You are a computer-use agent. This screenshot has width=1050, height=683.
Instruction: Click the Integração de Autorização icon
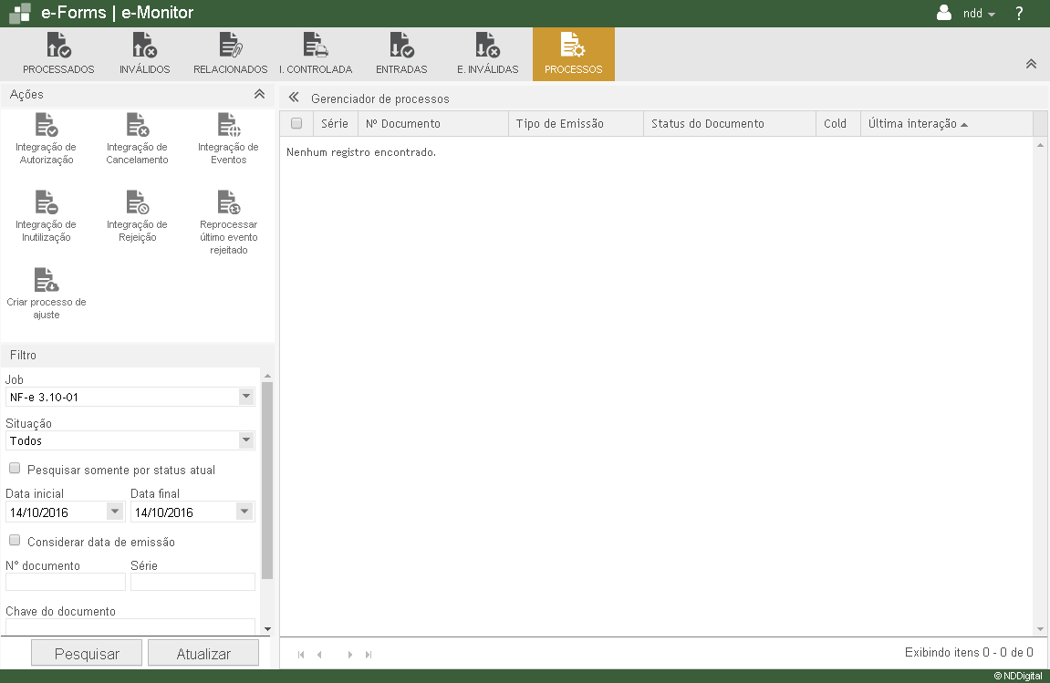(x=46, y=126)
